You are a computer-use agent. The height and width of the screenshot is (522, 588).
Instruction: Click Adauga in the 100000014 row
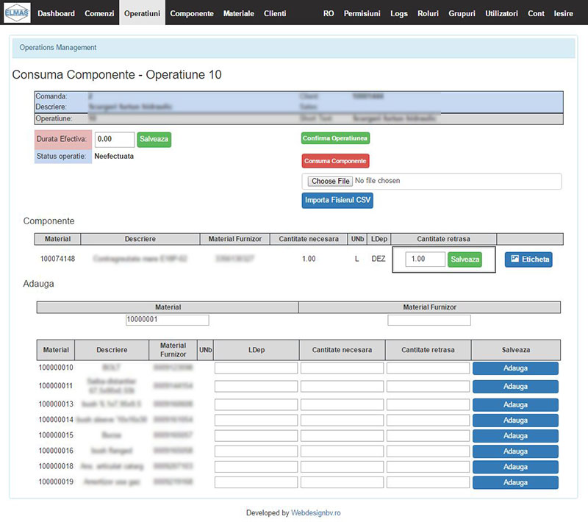point(515,421)
